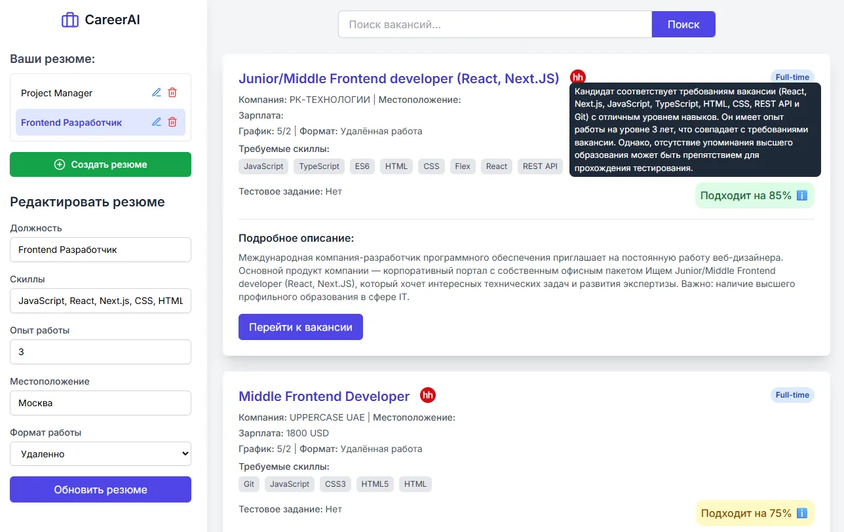The height and width of the screenshot is (532, 844).
Task: Open the Junior/Middle Frontend developer vacancy title
Action: (x=400, y=78)
